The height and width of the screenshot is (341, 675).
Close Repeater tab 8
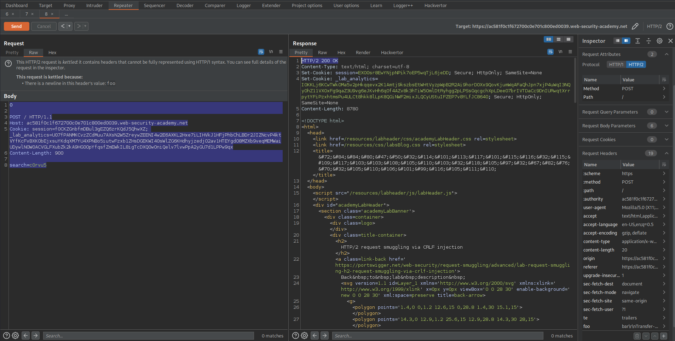[52, 14]
